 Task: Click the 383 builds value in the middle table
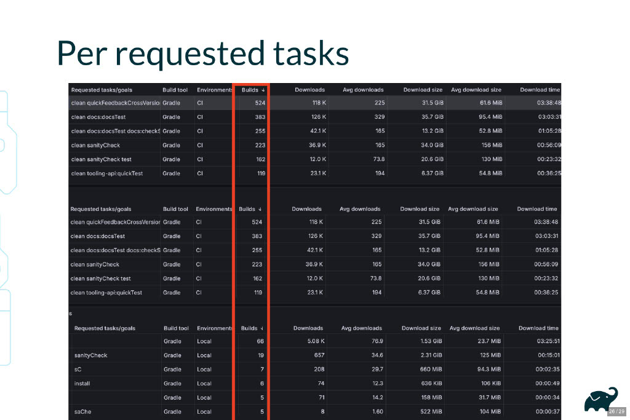point(257,236)
